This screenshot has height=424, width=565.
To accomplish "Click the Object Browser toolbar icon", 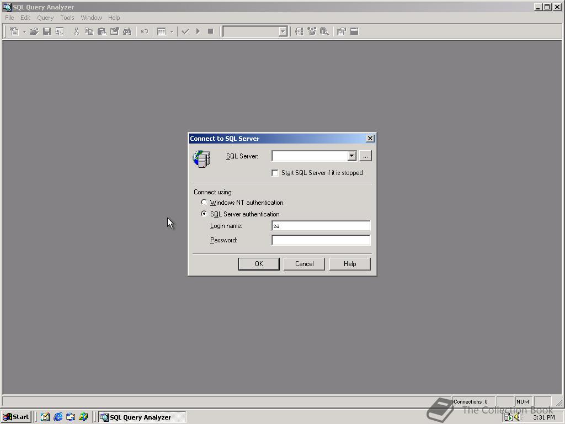I will click(x=312, y=31).
